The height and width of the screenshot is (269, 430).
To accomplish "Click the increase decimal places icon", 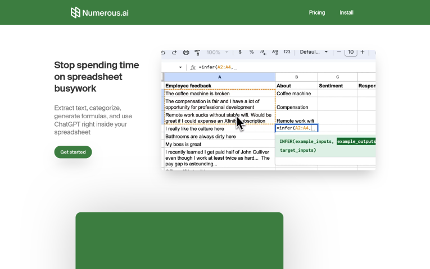I will tap(275, 52).
